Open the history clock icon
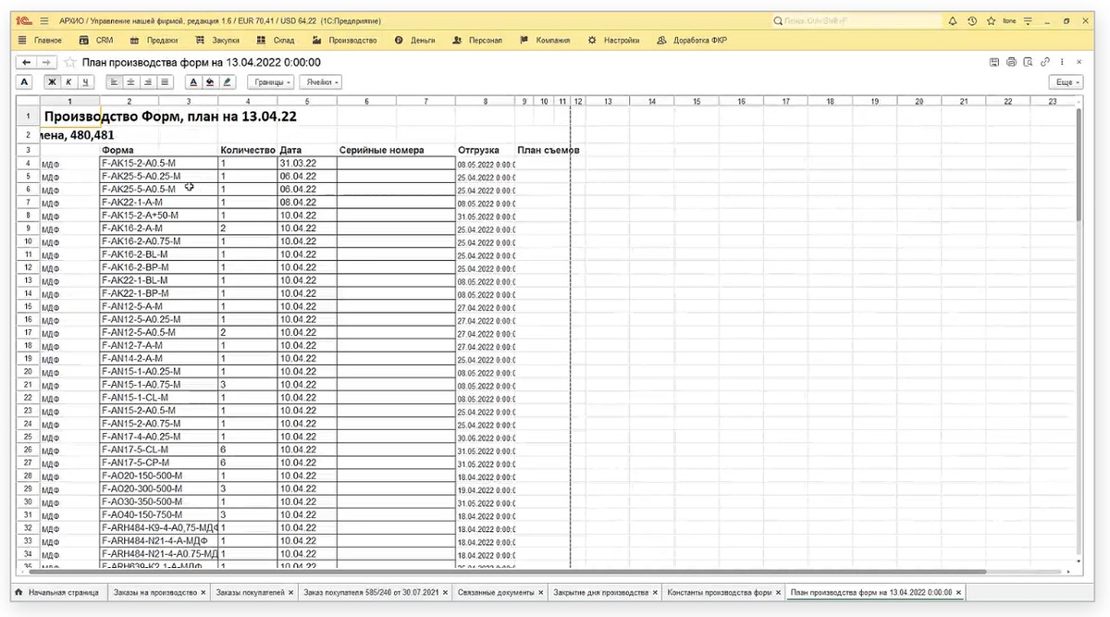Image resolution: width=1110 pixels, height=617 pixels. click(x=972, y=20)
